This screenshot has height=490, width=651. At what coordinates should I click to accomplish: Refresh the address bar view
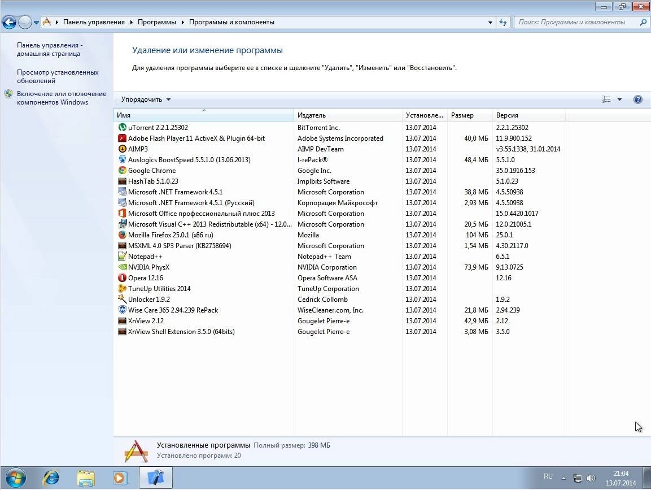tap(503, 23)
